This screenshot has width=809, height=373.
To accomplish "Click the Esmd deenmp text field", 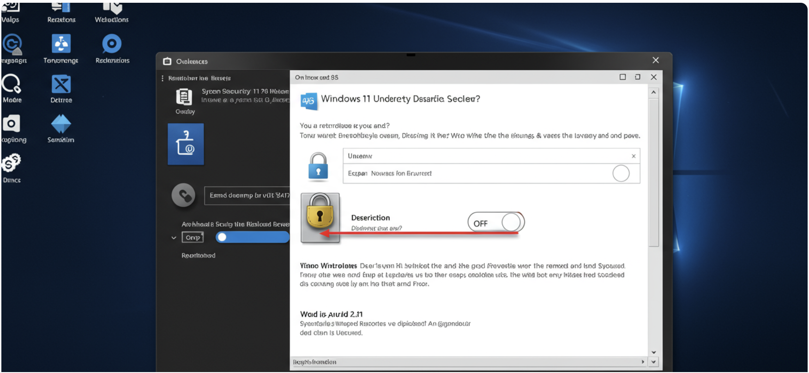I will (x=247, y=196).
